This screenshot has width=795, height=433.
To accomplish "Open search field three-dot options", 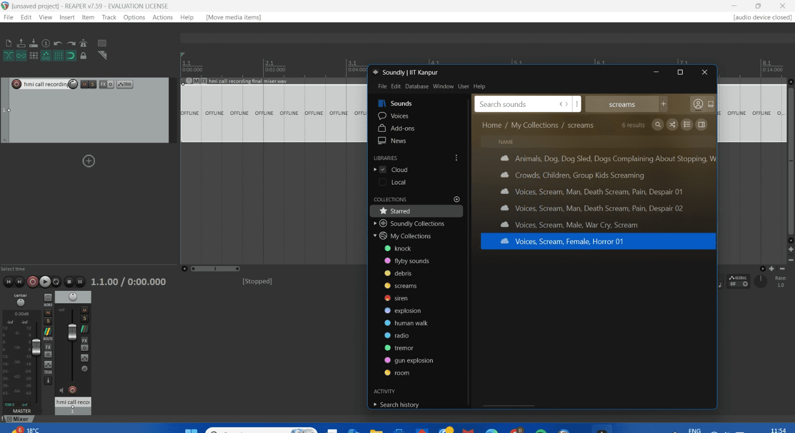I will [576, 104].
